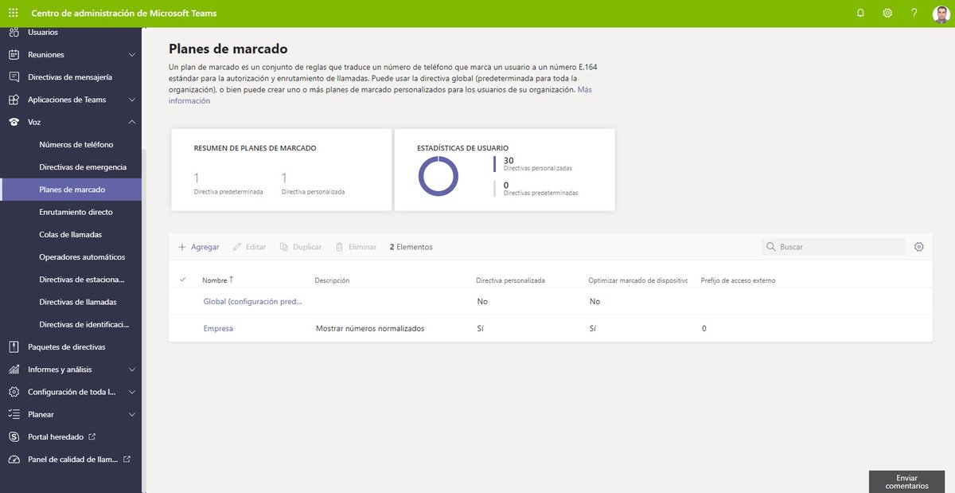Open Colas de llamadas page

[x=71, y=235]
